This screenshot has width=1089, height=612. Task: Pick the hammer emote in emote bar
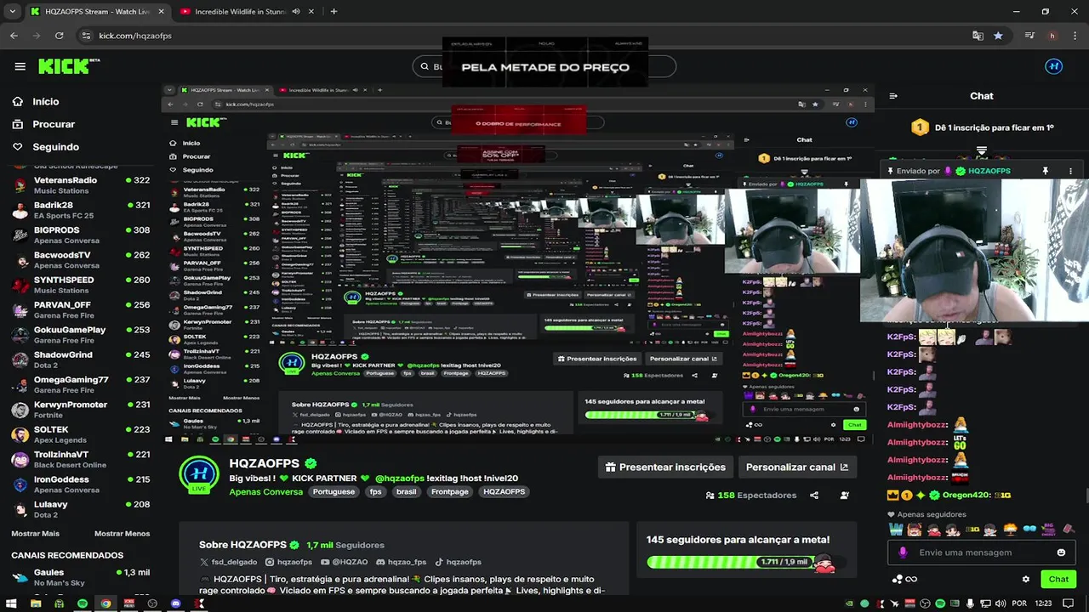(1068, 530)
